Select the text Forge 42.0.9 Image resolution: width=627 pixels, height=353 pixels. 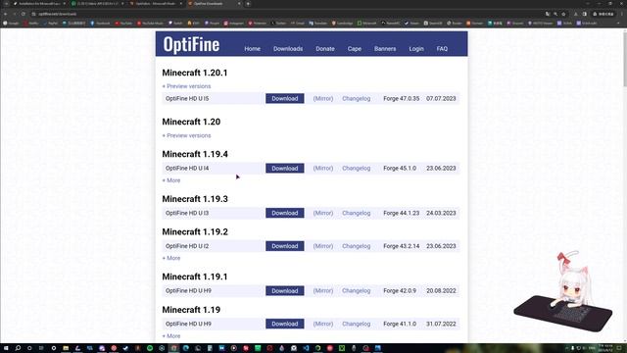pyautogui.click(x=400, y=291)
